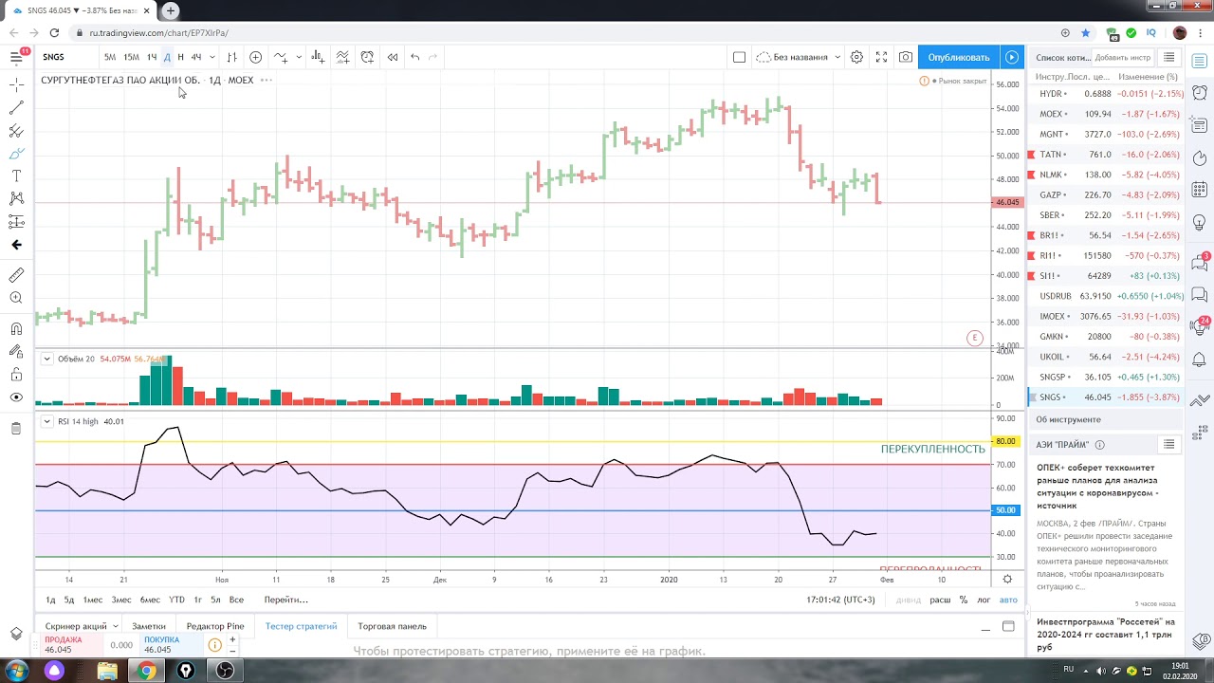Expand the timeframe list dropdown
The height and width of the screenshot is (683, 1214).
(x=212, y=57)
